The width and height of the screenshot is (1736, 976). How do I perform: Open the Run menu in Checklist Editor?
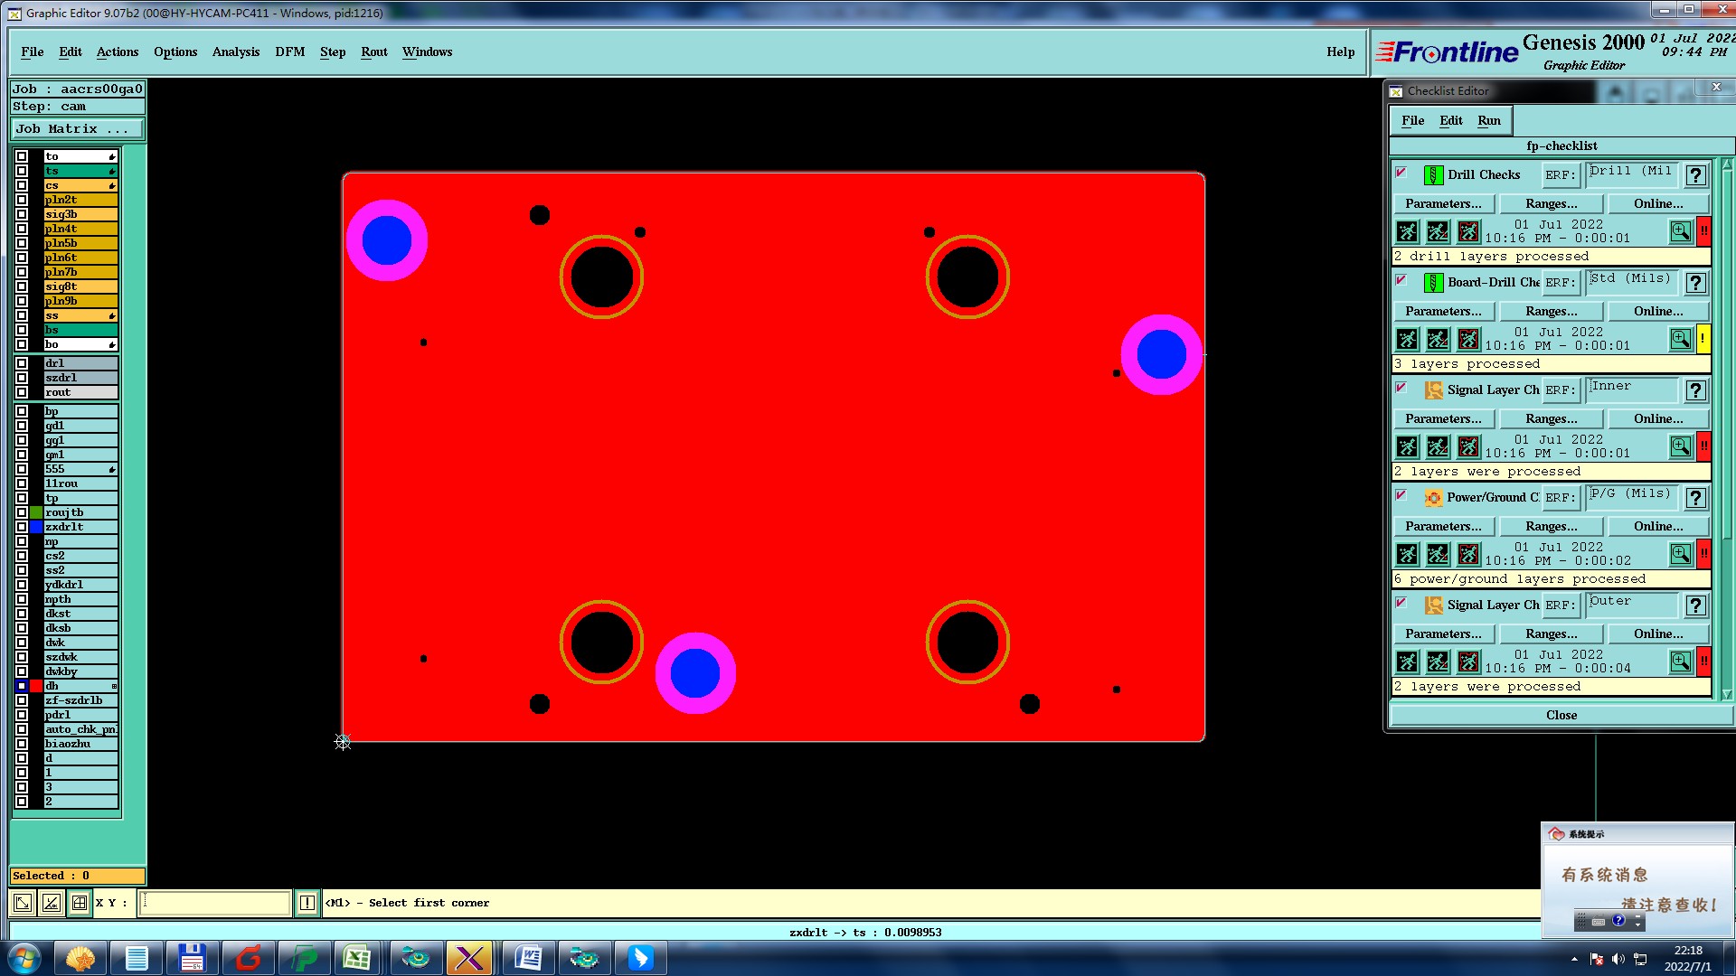click(x=1488, y=121)
